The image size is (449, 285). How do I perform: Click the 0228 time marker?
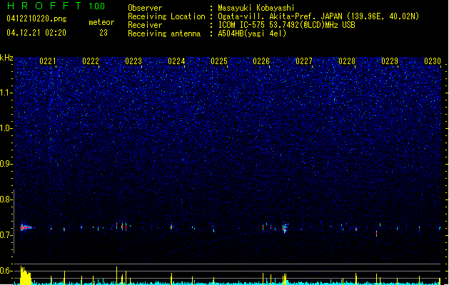(347, 61)
